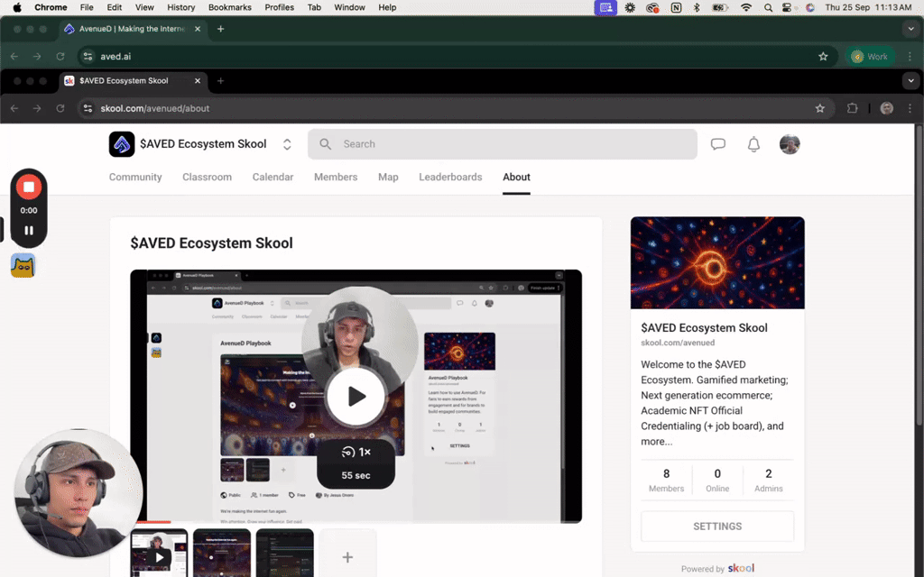
Task: Open a new tab in Skool window
Action: 220,80
